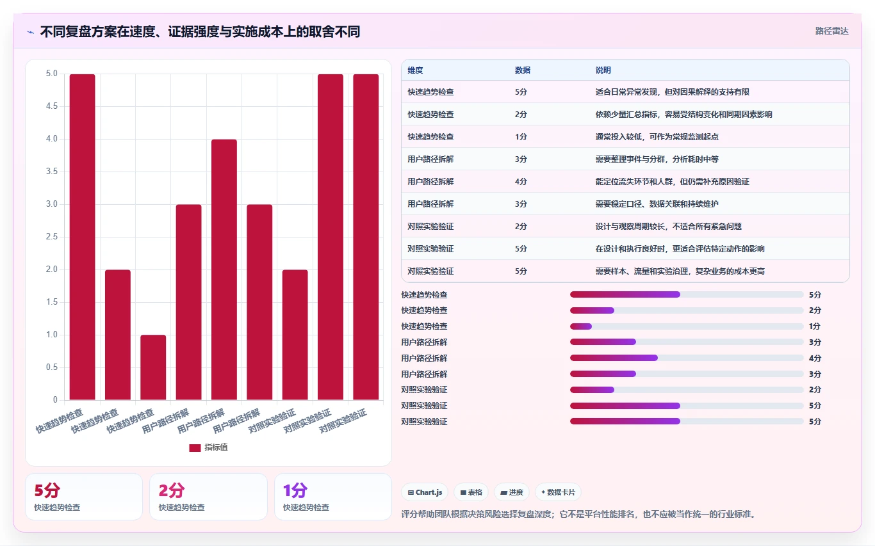875x546 pixels.
Task: Click the 快速趋势检查 chart bar reaching 2.0
Action: [x=118, y=335]
